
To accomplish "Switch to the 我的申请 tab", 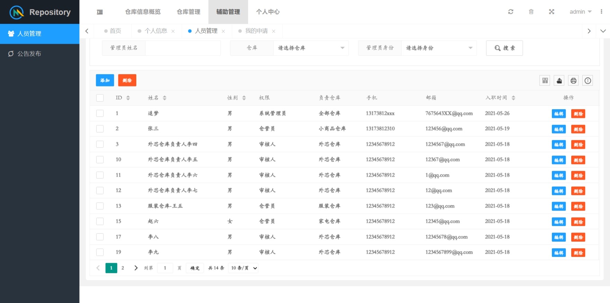I will [256, 31].
